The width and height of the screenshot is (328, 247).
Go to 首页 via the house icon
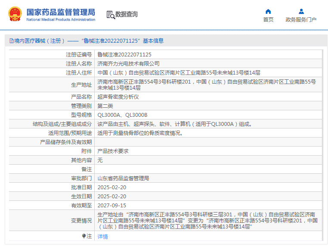(268, 11)
